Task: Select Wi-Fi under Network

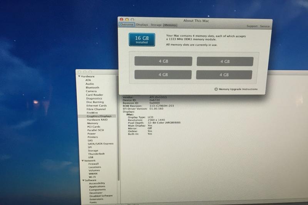Action: (92, 177)
